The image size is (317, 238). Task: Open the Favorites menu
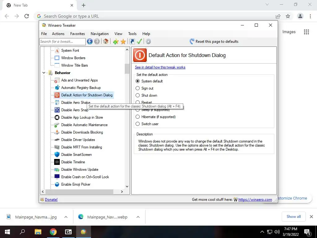pyautogui.click(x=78, y=34)
